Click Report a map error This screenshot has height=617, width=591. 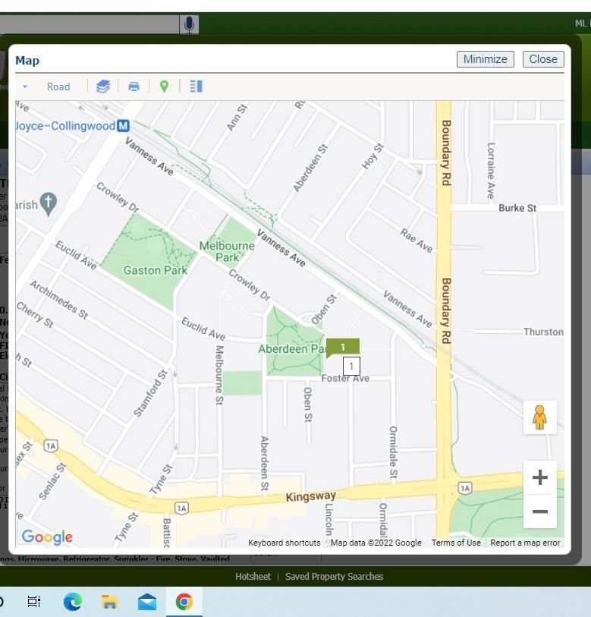click(x=525, y=543)
